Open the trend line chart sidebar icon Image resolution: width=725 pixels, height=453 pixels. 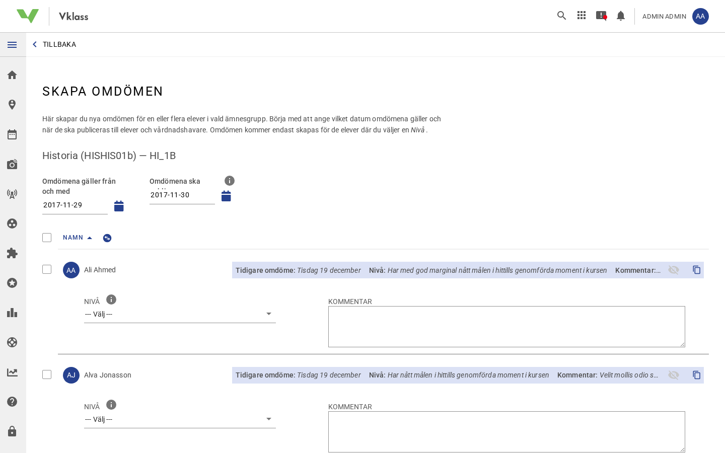click(x=12, y=372)
